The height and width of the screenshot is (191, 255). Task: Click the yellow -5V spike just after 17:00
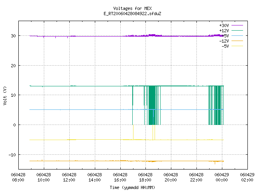click(133, 132)
